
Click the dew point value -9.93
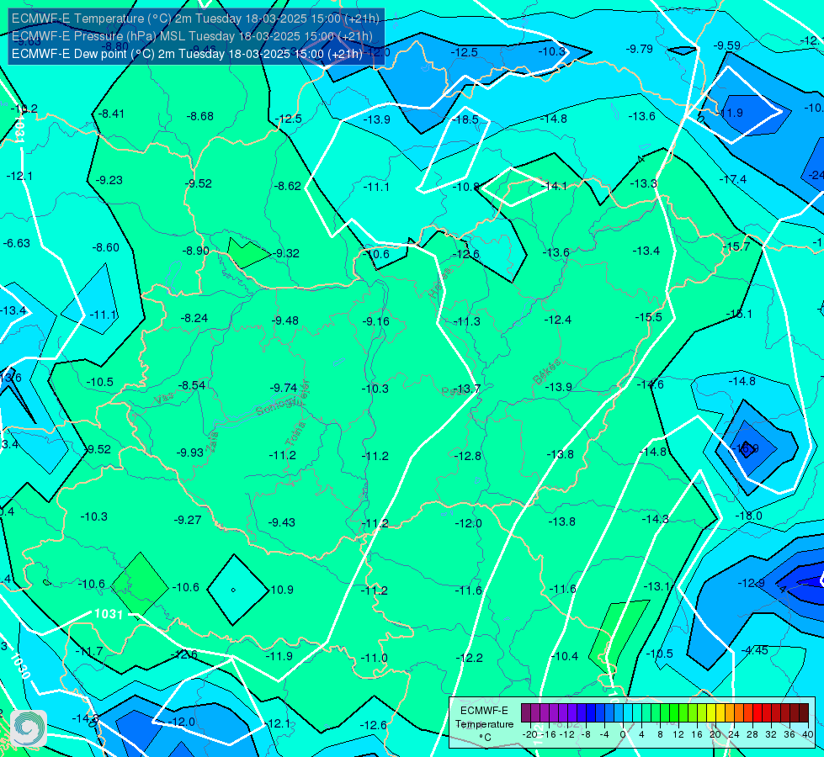click(x=189, y=453)
